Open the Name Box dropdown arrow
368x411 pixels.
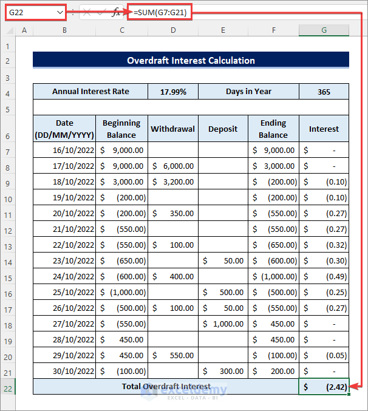tap(60, 12)
